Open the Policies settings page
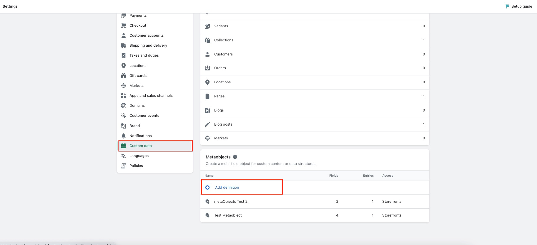Screen dimensions: 537x245 [x=136, y=166]
